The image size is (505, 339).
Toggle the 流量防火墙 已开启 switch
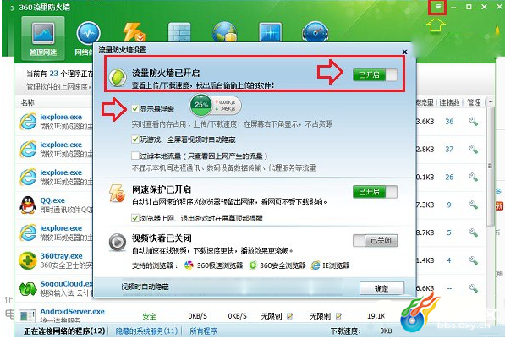[x=375, y=75]
